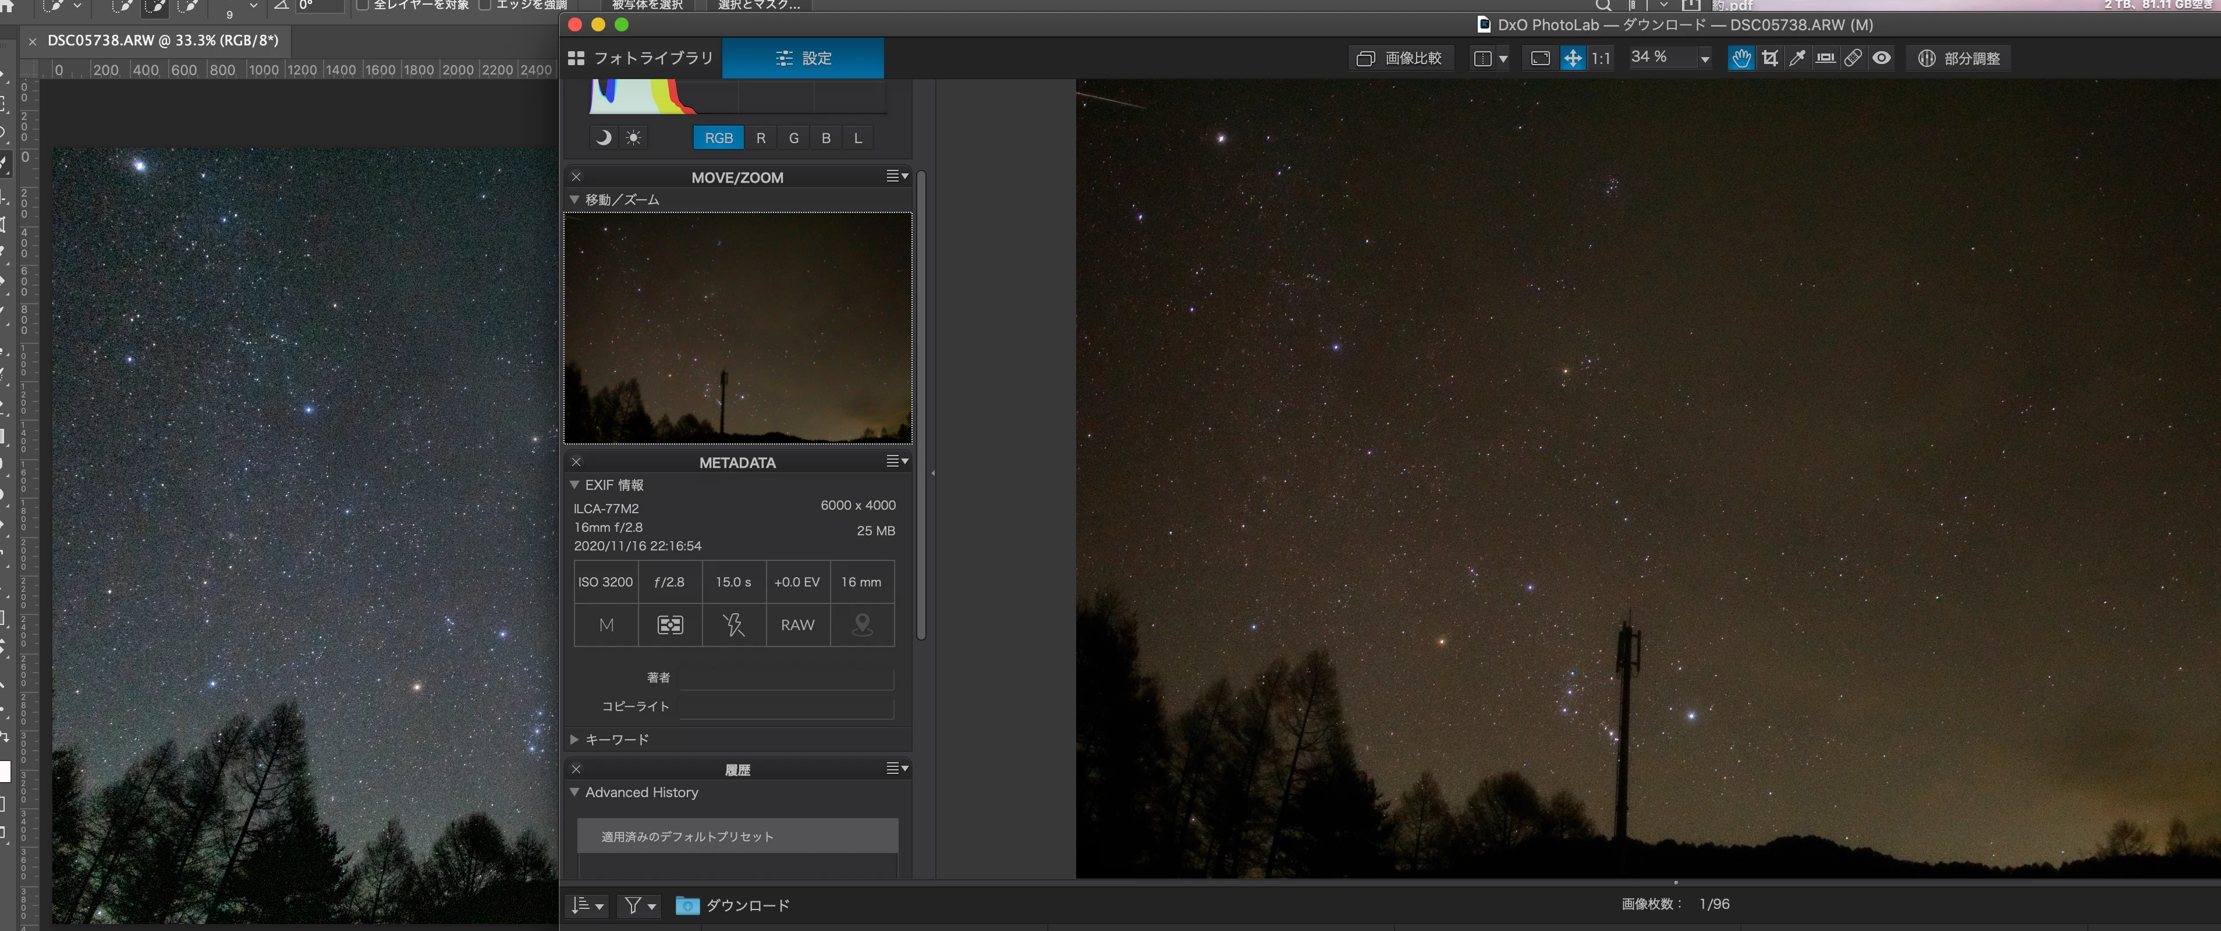The width and height of the screenshot is (2221, 931).
Task: Switch to the フォトライブラリ tab
Action: pyautogui.click(x=641, y=58)
